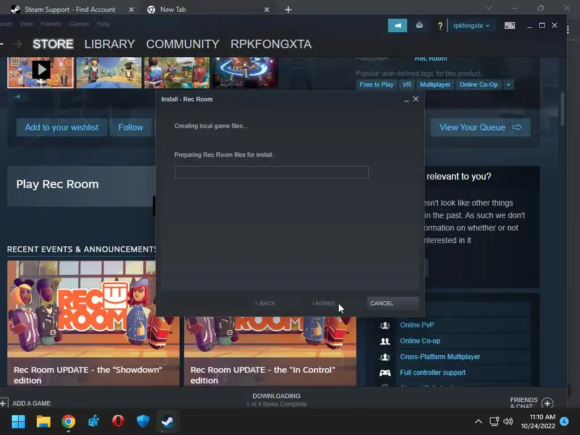
Task: Open the LIBRARY tab
Action: (x=109, y=44)
